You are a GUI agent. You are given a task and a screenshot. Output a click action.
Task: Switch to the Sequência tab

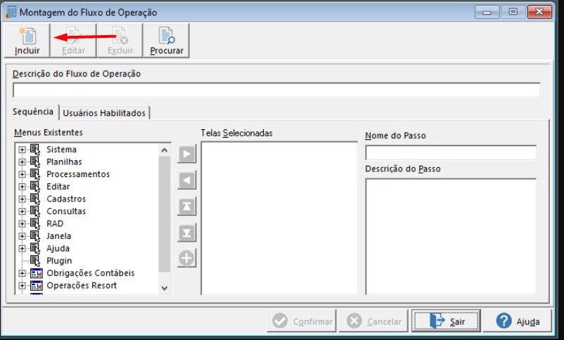[x=33, y=112]
